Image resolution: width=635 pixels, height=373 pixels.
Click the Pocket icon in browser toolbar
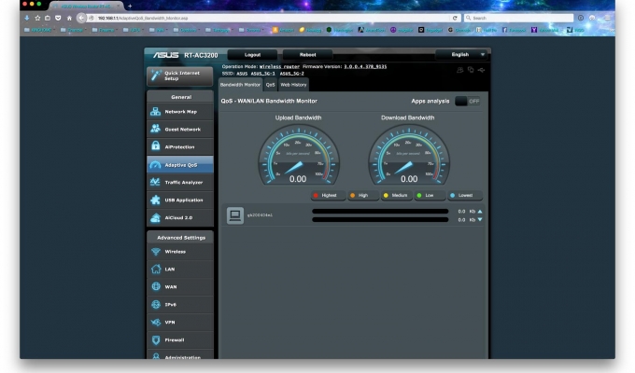(x=58, y=18)
